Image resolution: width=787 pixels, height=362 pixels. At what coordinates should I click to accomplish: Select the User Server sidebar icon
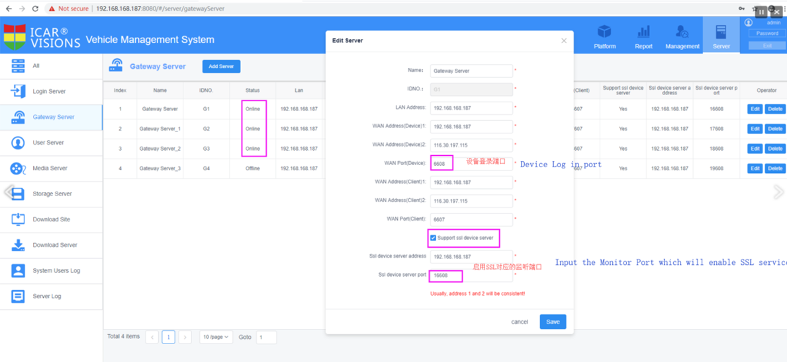[18, 143]
